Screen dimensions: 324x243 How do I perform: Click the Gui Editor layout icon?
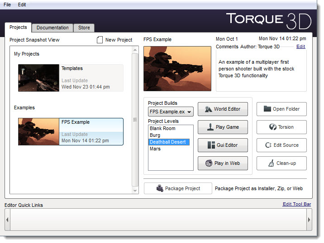pos(211,145)
